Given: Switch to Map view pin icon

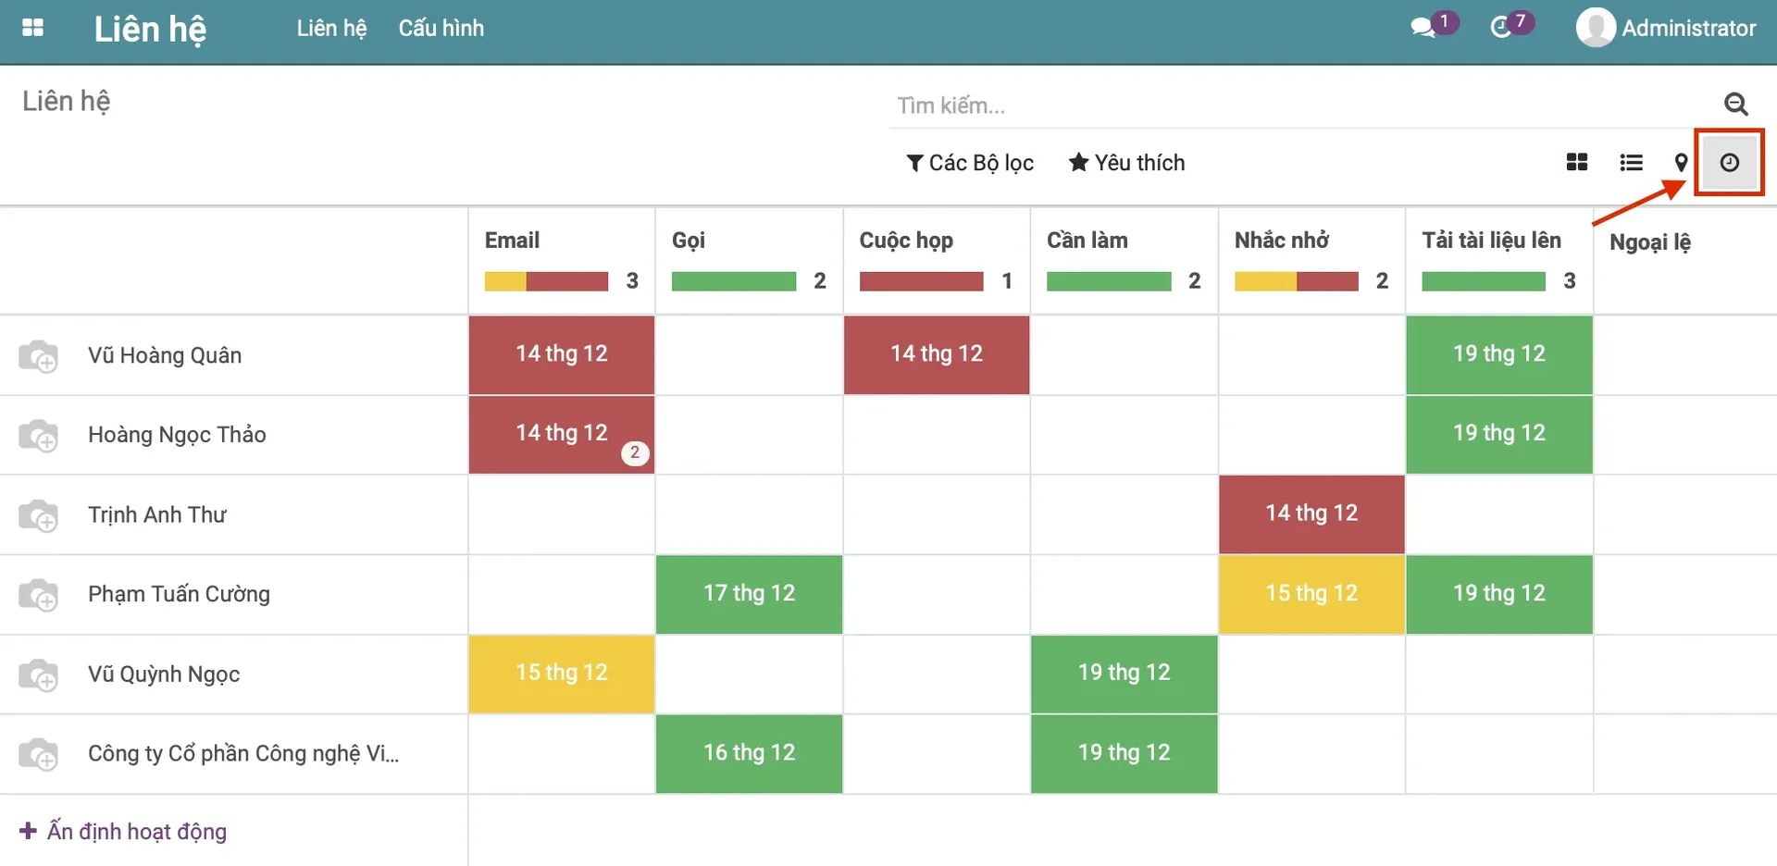Looking at the screenshot, I should (1681, 163).
